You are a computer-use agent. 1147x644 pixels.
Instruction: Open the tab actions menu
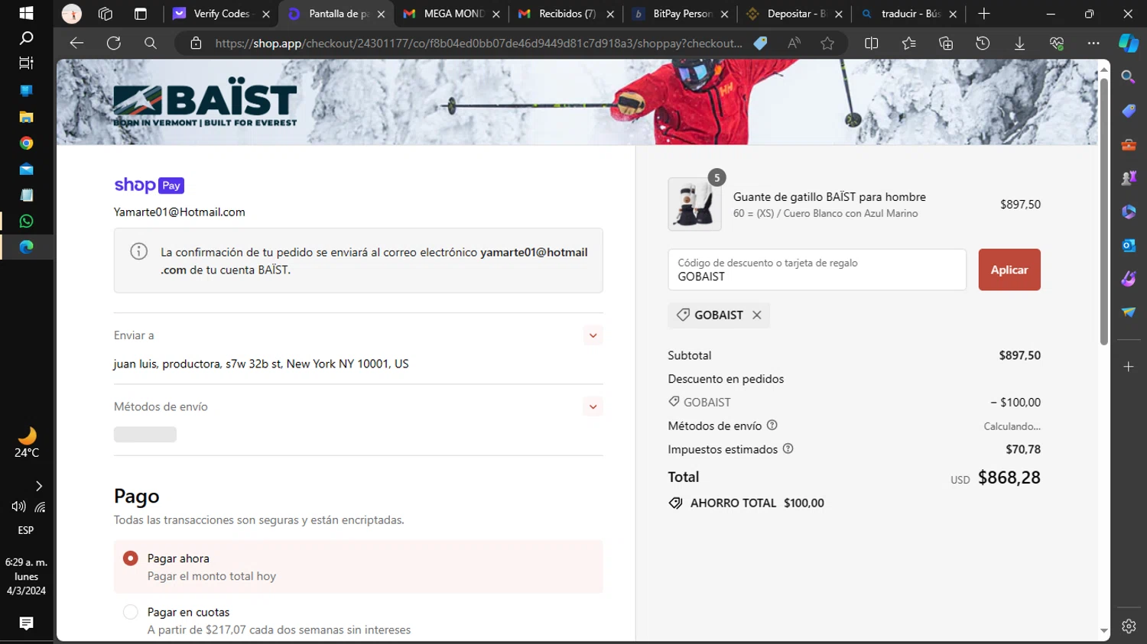[x=141, y=14]
